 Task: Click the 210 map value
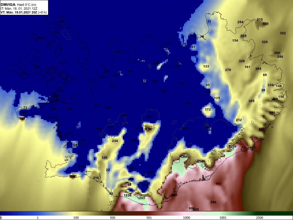tap(260, 19)
